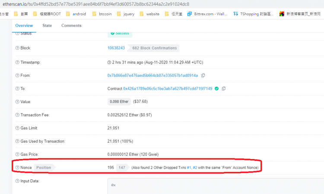Open the 任天堂 bookmark folder
The width and height of the screenshot is (324, 194).
(174, 14)
